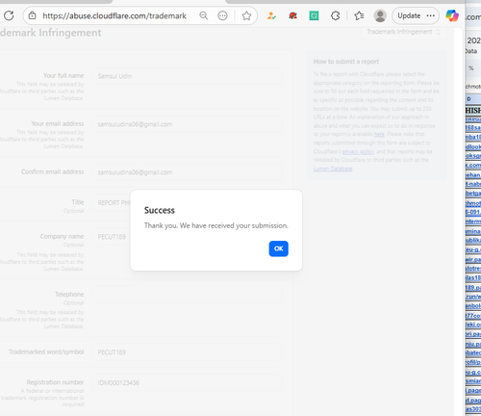Open the Trademark Infringement category dropdown
The height and width of the screenshot is (416, 481).
click(x=404, y=32)
